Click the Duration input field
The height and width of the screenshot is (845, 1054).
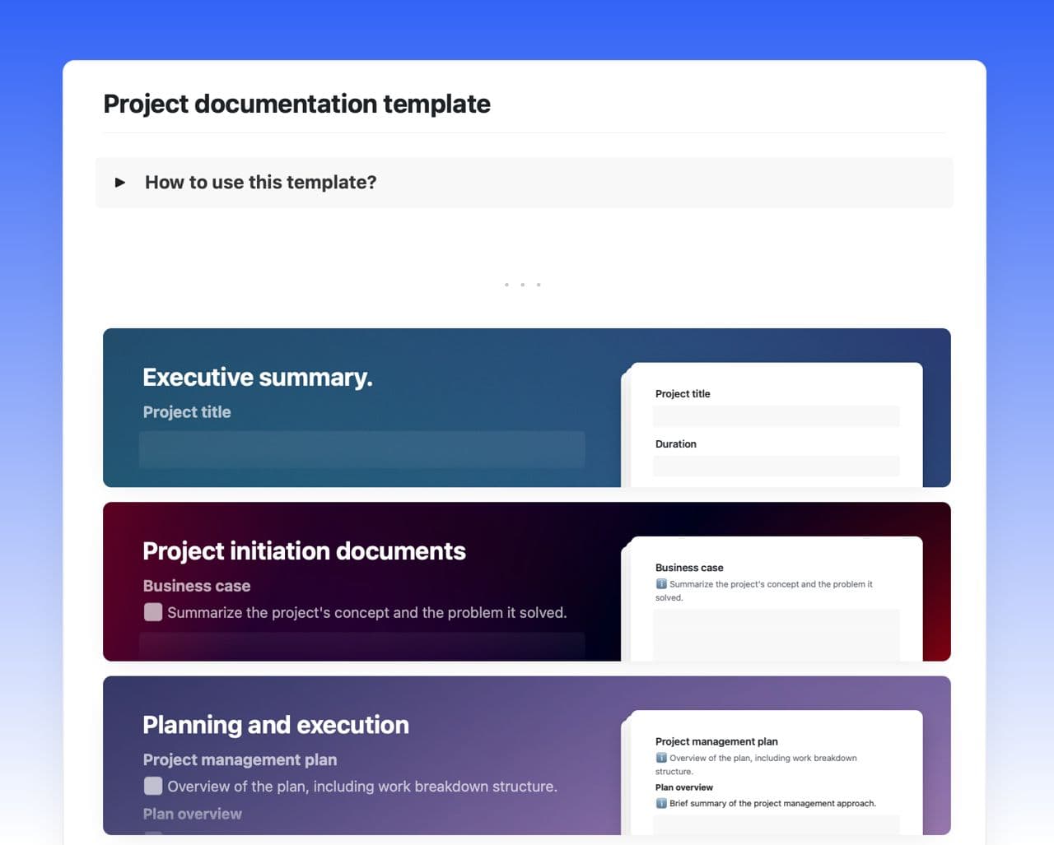pyautogui.click(x=776, y=467)
